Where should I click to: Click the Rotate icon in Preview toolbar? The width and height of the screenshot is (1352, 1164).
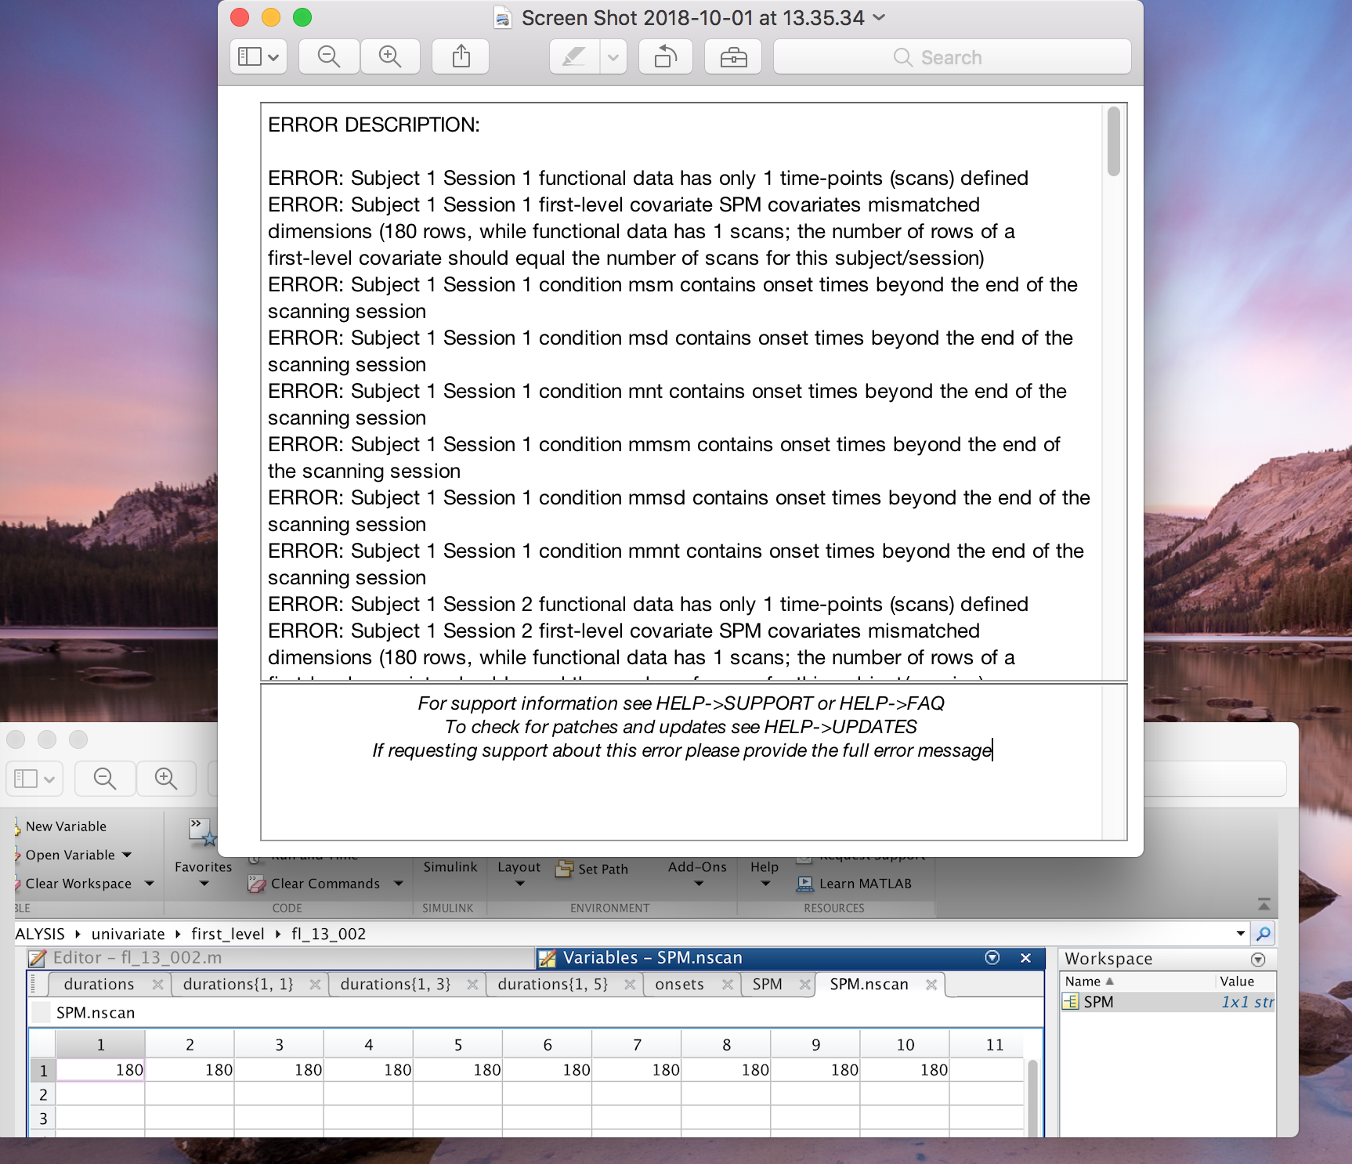(666, 57)
